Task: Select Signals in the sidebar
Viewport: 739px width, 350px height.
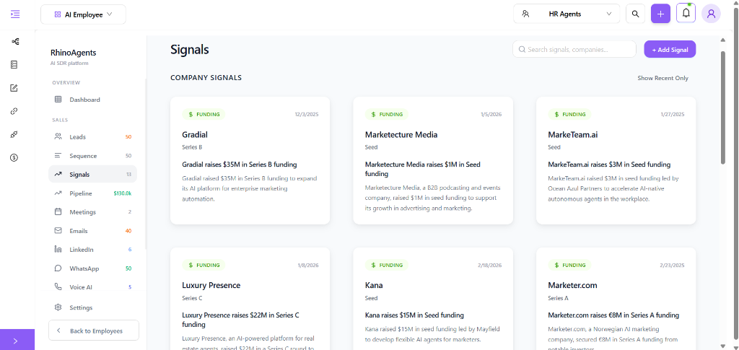Action: tap(93, 175)
